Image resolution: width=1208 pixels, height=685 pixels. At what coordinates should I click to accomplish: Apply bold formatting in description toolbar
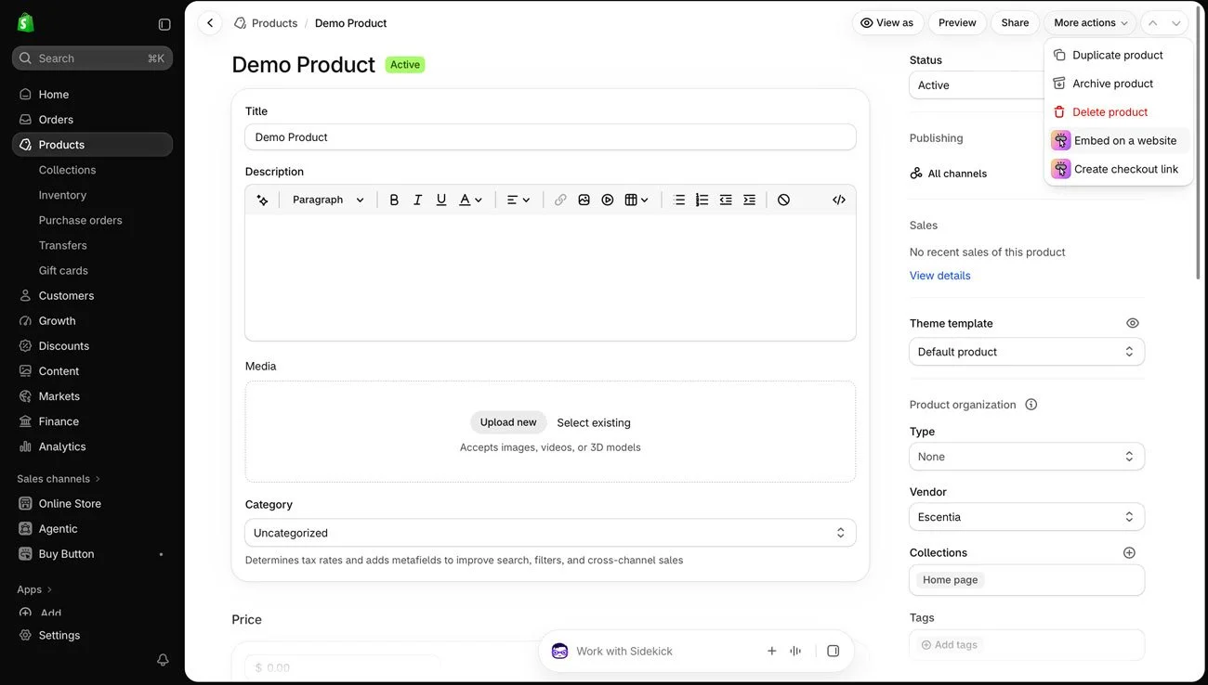(x=394, y=200)
